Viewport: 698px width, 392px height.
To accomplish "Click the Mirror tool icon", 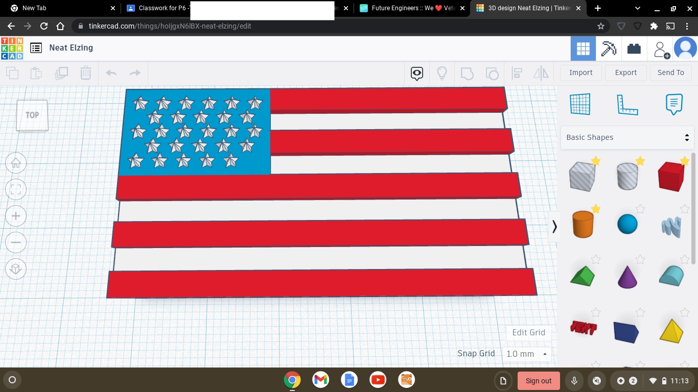I will (541, 73).
